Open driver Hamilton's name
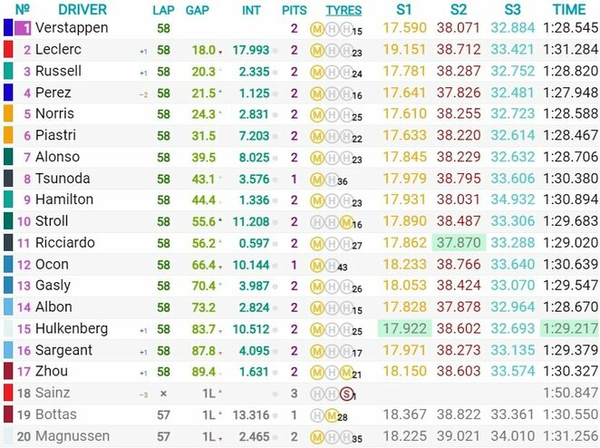This screenshot has width=600, height=448. 64,200
